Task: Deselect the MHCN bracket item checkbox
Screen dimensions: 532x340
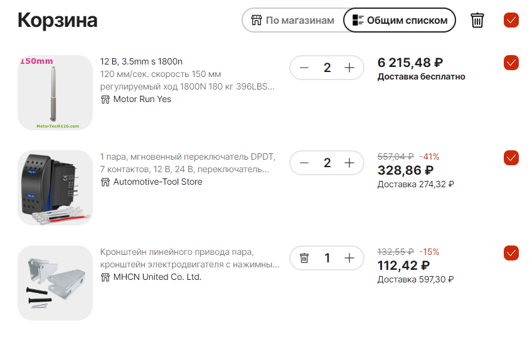Action: coord(511,253)
